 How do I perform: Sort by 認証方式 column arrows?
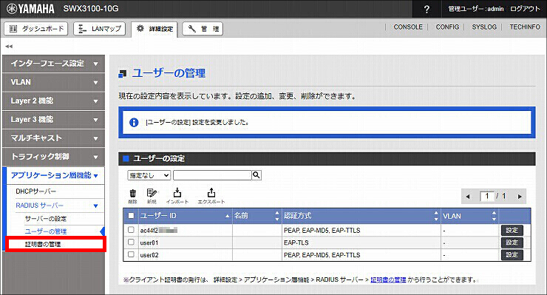(x=436, y=216)
